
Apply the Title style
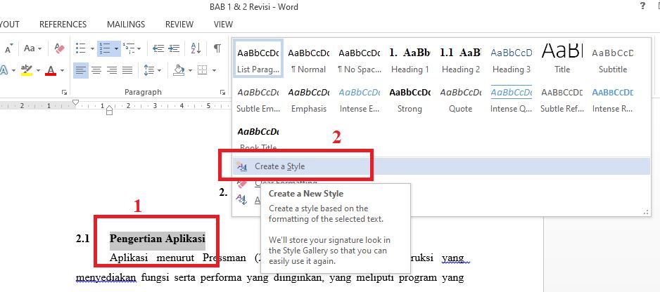click(562, 59)
